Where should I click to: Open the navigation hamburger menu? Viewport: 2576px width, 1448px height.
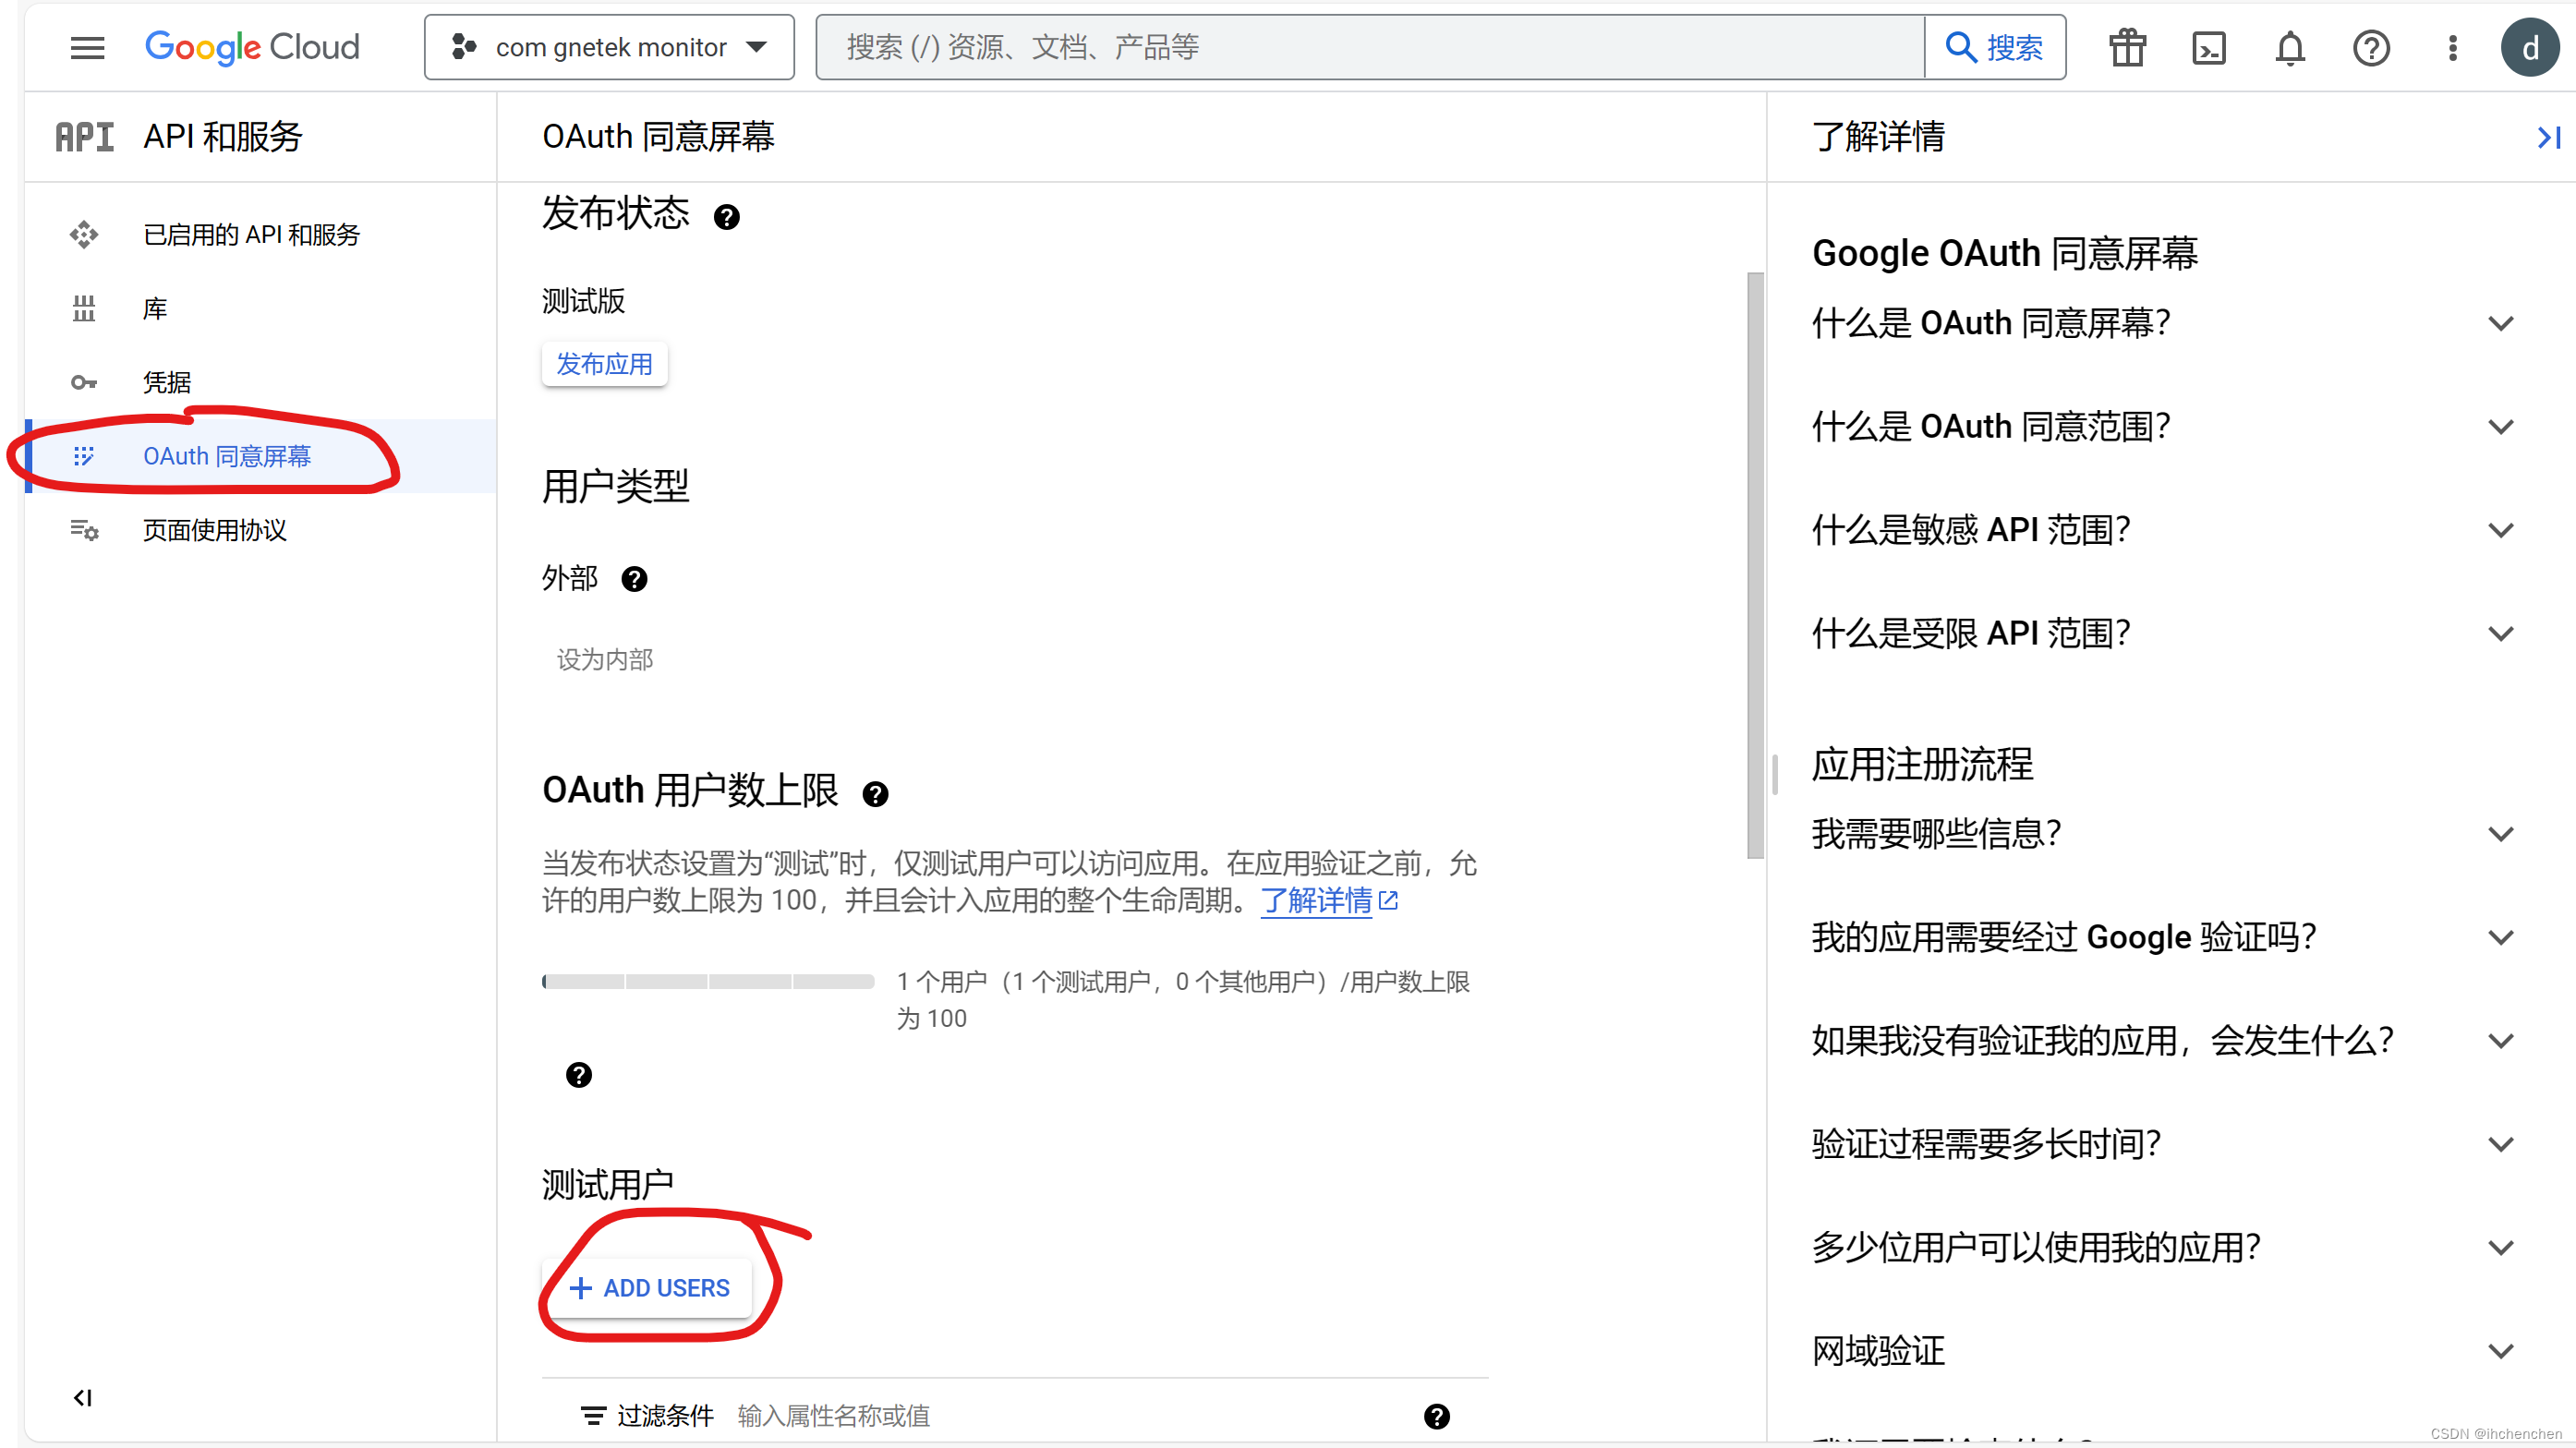click(x=87, y=47)
